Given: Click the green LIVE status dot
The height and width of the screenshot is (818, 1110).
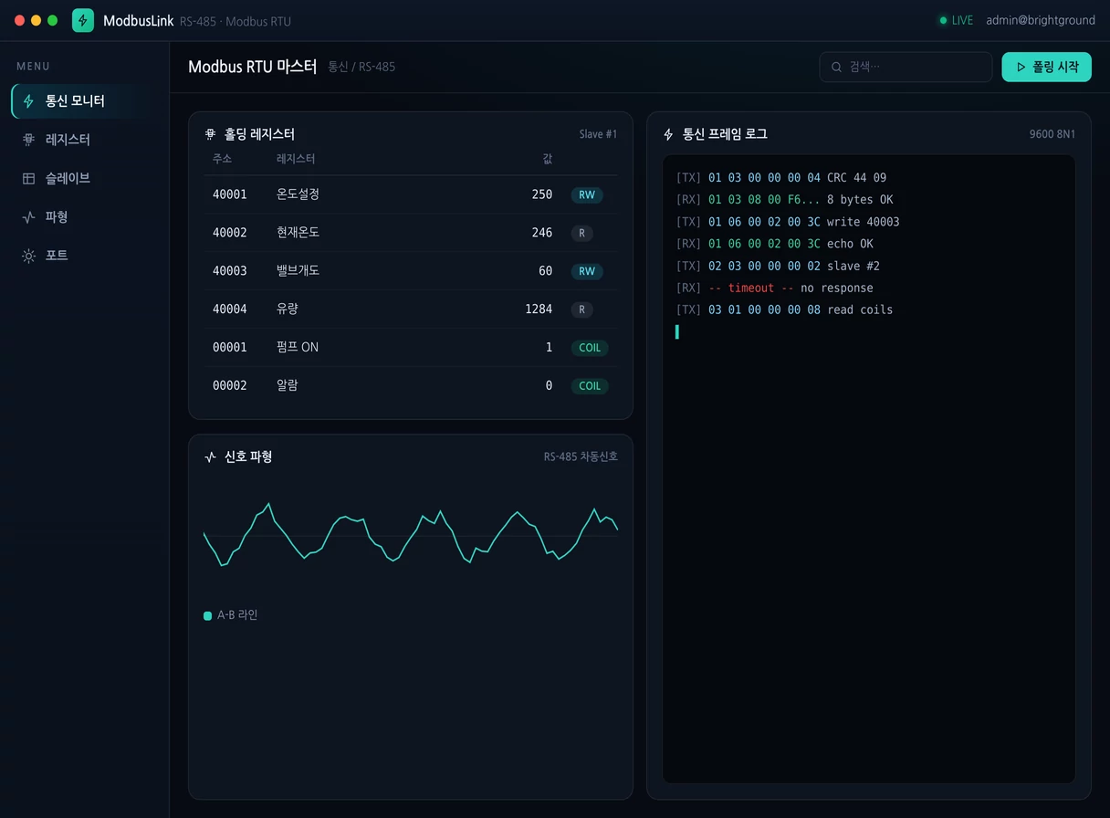Looking at the screenshot, I should (x=943, y=20).
